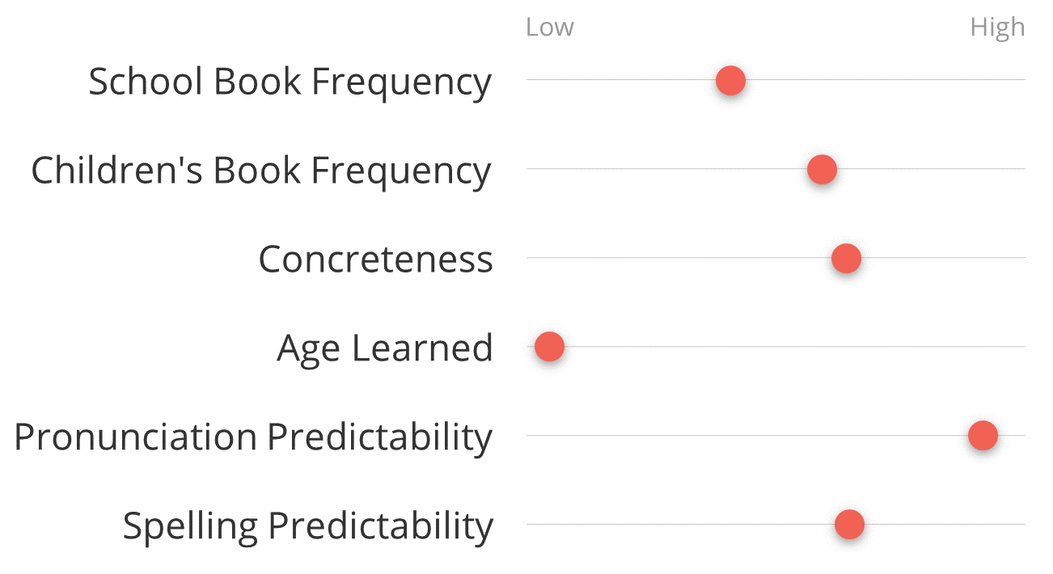Click the Low scale heading

pyautogui.click(x=550, y=27)
